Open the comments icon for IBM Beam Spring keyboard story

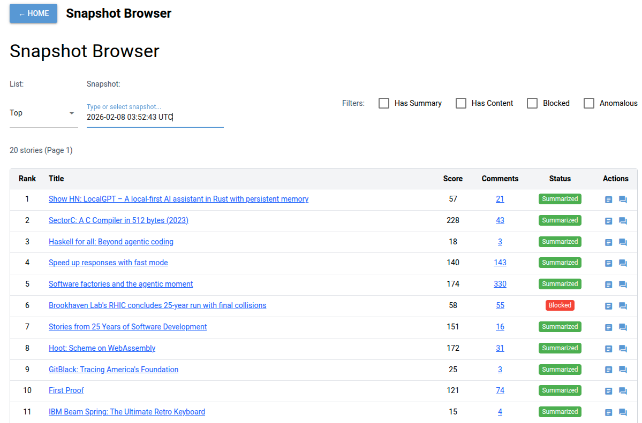(623, 412)
